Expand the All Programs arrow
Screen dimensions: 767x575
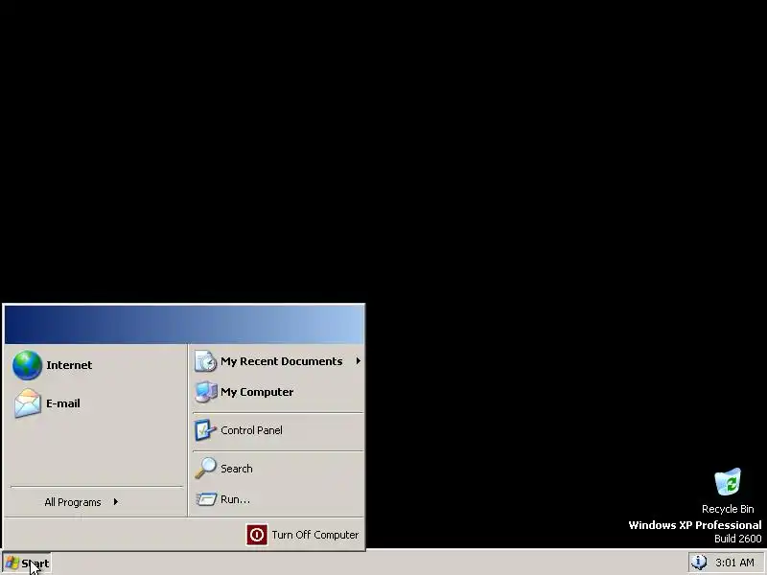(x=115, y=501)
